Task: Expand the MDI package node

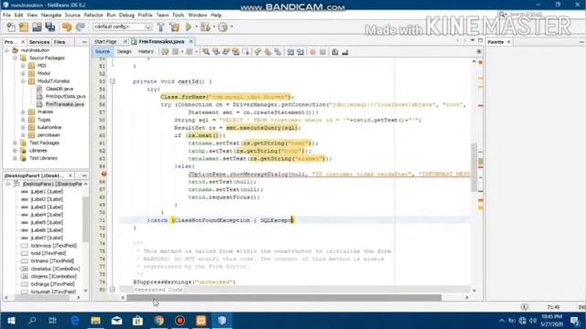Action: [x=23, y=66]
